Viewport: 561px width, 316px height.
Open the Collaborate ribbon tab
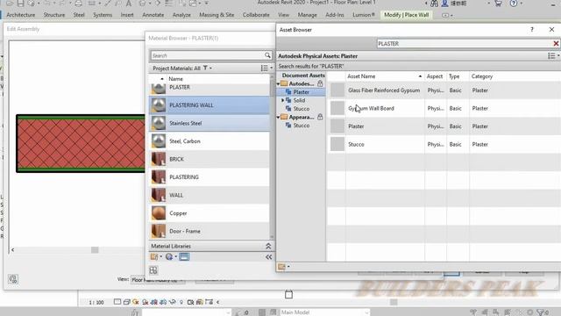click(x=256, y=15)
